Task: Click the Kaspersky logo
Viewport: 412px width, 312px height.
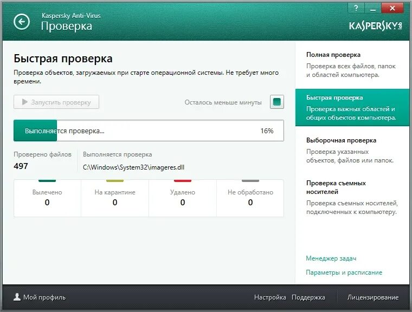Action: (x=376, y=26)
